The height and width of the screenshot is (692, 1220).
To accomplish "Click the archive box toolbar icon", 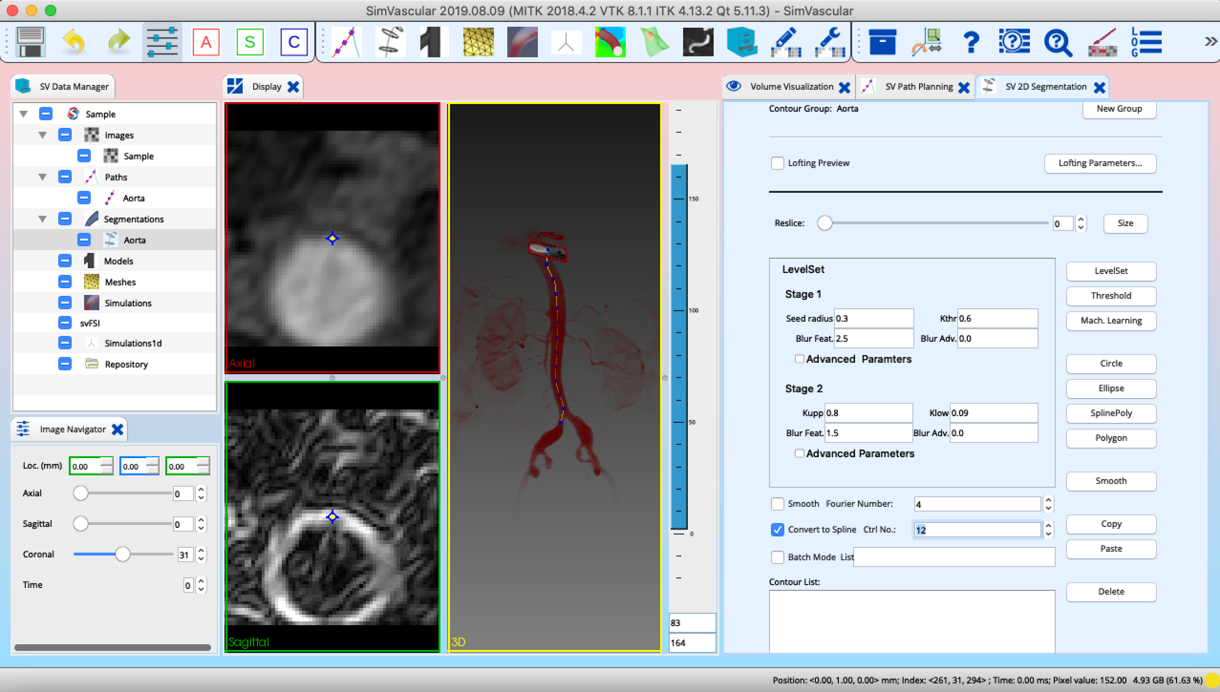I will coord(882,42).
